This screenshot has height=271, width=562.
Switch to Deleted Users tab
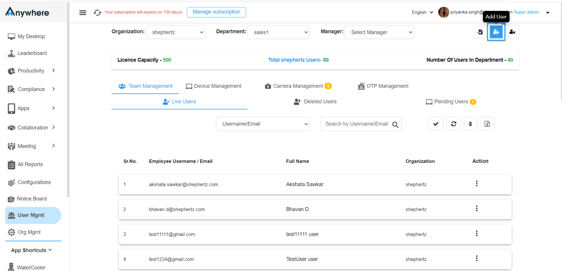(x=315, y=102)
